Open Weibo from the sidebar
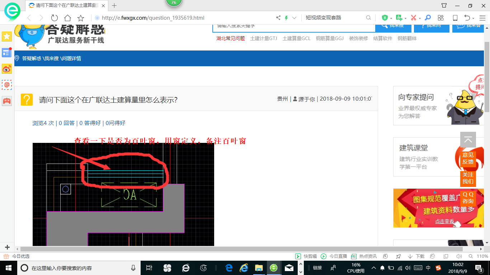Screen dimensions: 490x275 (x=7, y=69)
